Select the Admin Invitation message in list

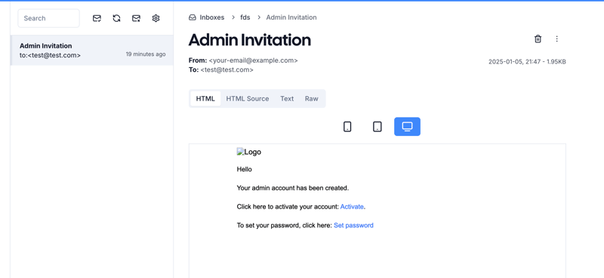(x=92, y=51)
